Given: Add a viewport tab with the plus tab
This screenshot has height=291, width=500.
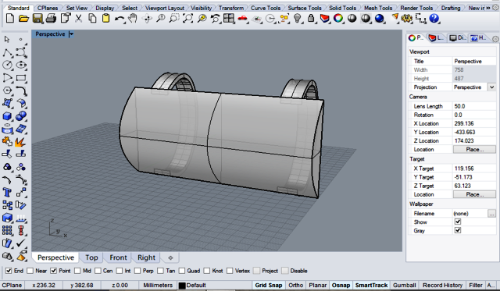Looking at the screenshot, I should click(170, 258).
